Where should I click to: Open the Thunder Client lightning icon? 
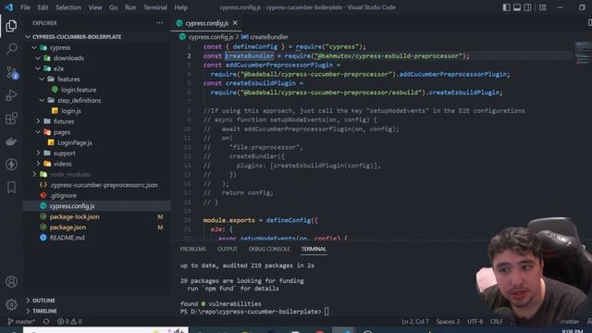(11, 165)
